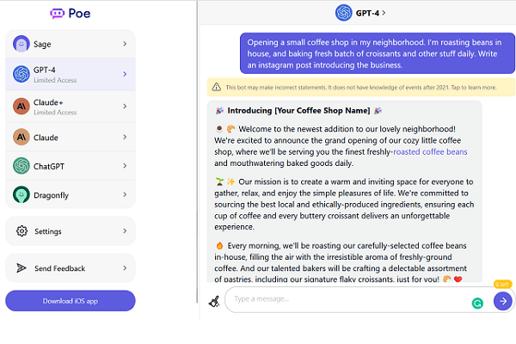Click the ChatGPT avatar icon
516x344 pixels.
click(x=21, y=166)
